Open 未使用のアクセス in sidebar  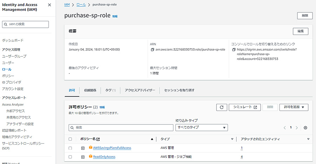[x=19, y=117]
